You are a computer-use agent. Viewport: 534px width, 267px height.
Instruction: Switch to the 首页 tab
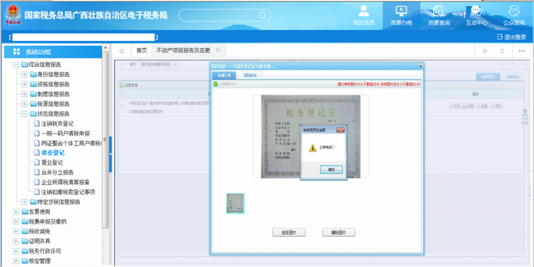click(142, 51)
